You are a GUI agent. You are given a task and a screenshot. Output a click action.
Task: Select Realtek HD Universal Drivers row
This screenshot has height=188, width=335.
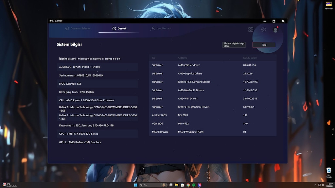(213, 107)
